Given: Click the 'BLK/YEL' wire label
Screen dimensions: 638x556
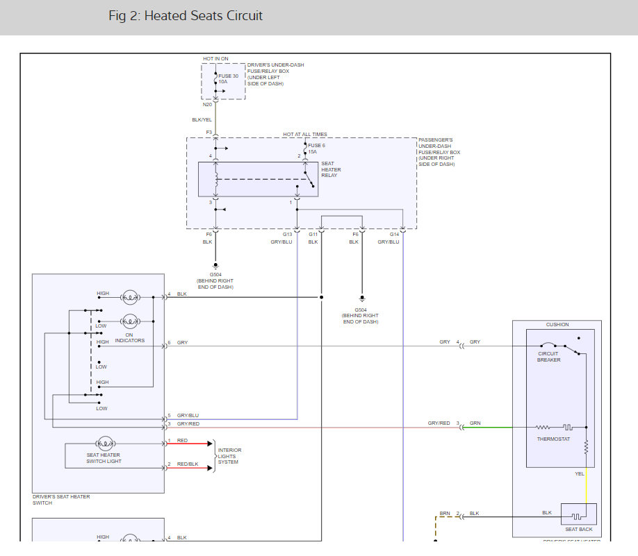Looking at the screenshot, I should (202, 119).
